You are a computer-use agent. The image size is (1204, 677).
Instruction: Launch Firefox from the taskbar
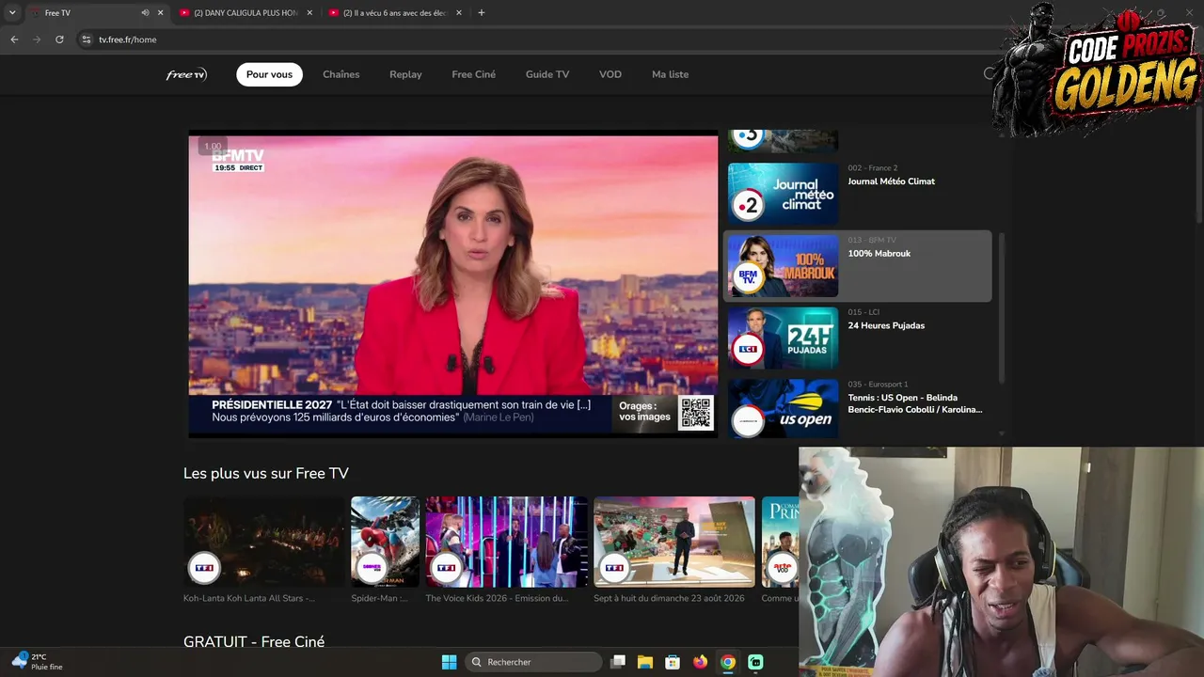[700, 662]
